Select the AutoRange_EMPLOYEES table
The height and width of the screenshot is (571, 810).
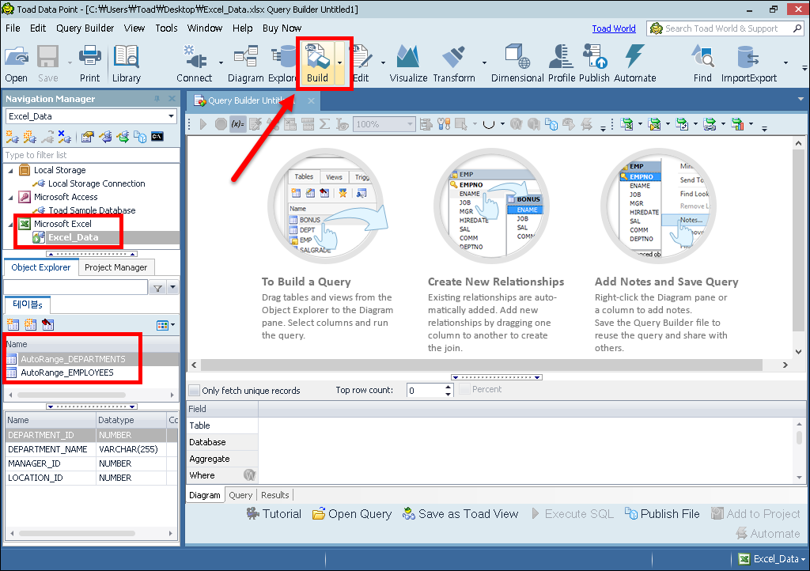coord(67,372)
